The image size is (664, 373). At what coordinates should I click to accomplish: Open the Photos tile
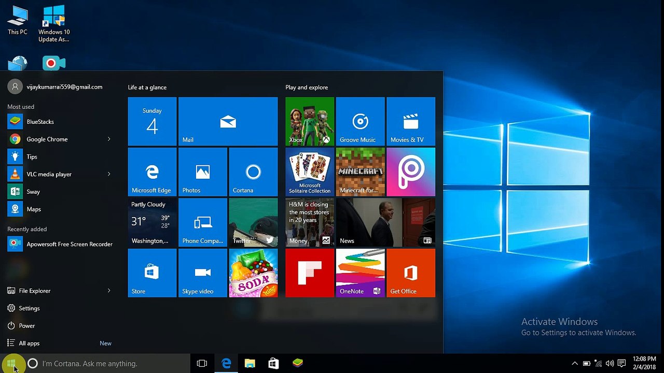202,172
